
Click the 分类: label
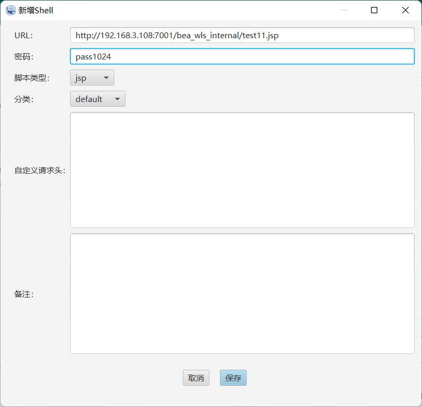click(x=24, y=99)
